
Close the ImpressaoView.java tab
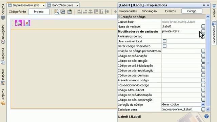(44, 5)
